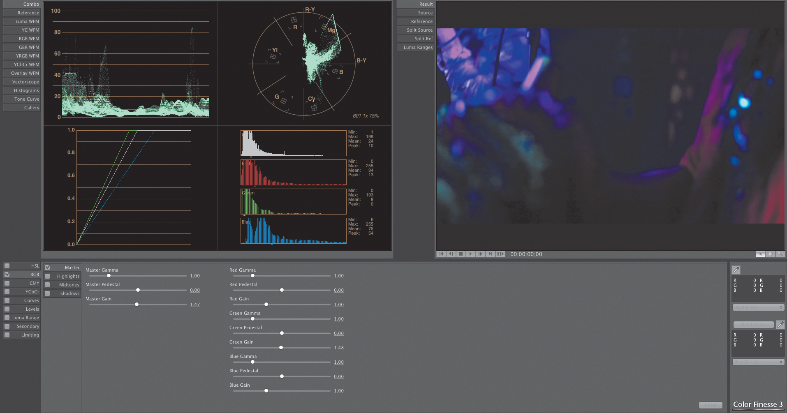787x413 pixels.
Task: Open the Tone Curve view
Action: (x=22, y=99)
